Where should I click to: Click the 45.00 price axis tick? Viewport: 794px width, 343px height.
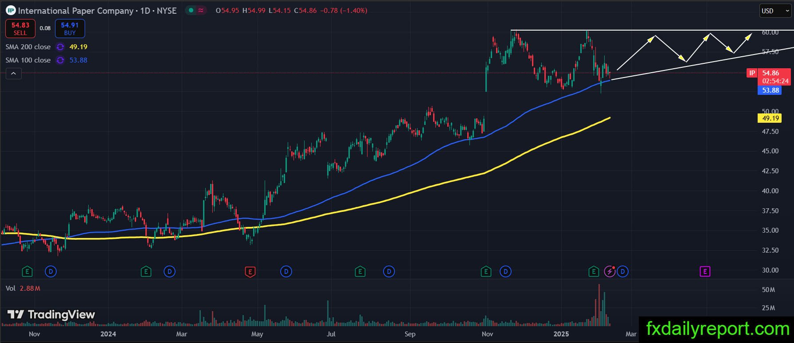pyautogui.click(x=770, y=151)
